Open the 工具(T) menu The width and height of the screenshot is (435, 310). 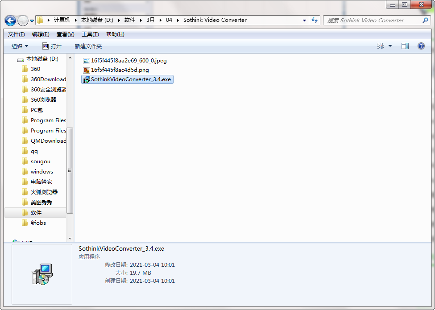pos(90,34)
